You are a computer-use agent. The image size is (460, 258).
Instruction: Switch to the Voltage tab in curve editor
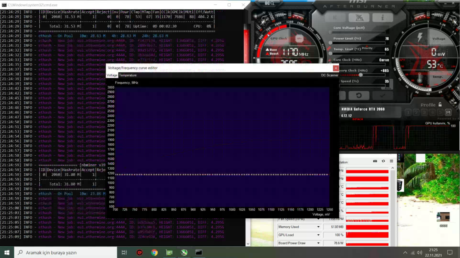tap(112, 75)
